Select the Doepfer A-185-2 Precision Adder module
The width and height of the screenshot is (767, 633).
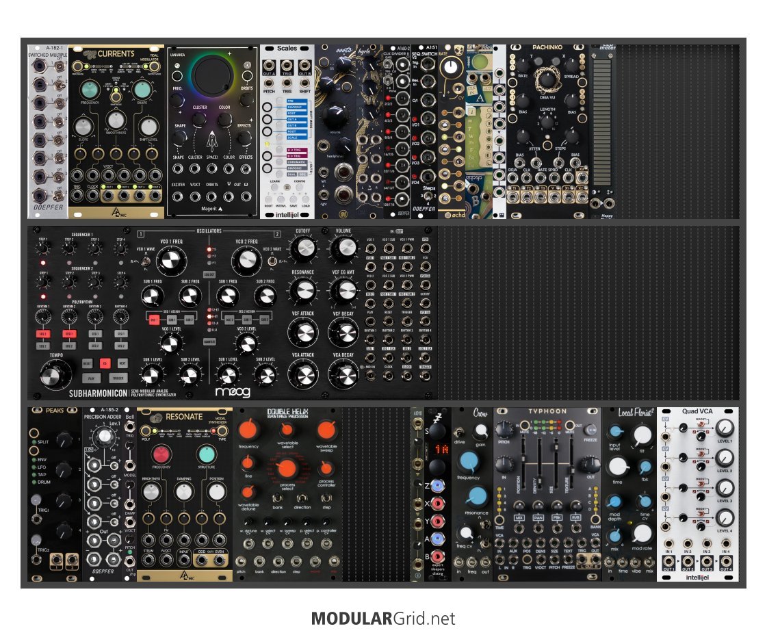tap(102, 494)
